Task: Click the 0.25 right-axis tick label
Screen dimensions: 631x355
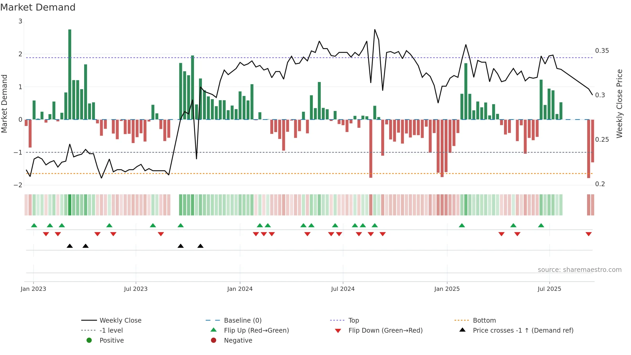Action: click(x=602, y=140)
